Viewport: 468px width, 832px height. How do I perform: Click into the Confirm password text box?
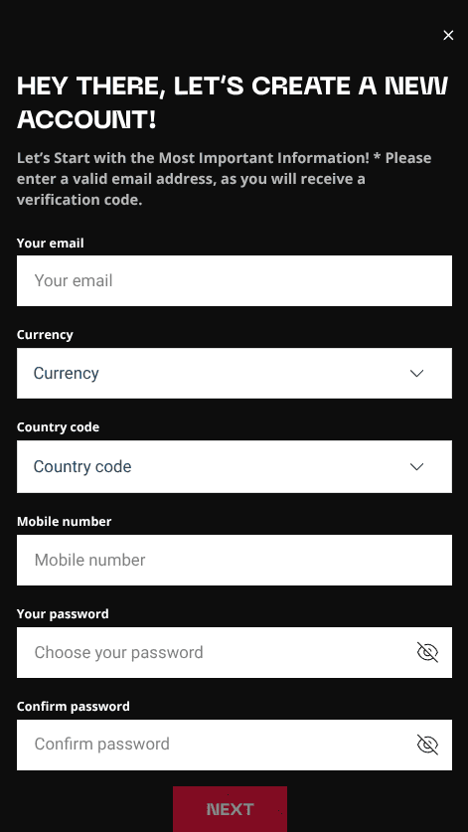[234, 745]
